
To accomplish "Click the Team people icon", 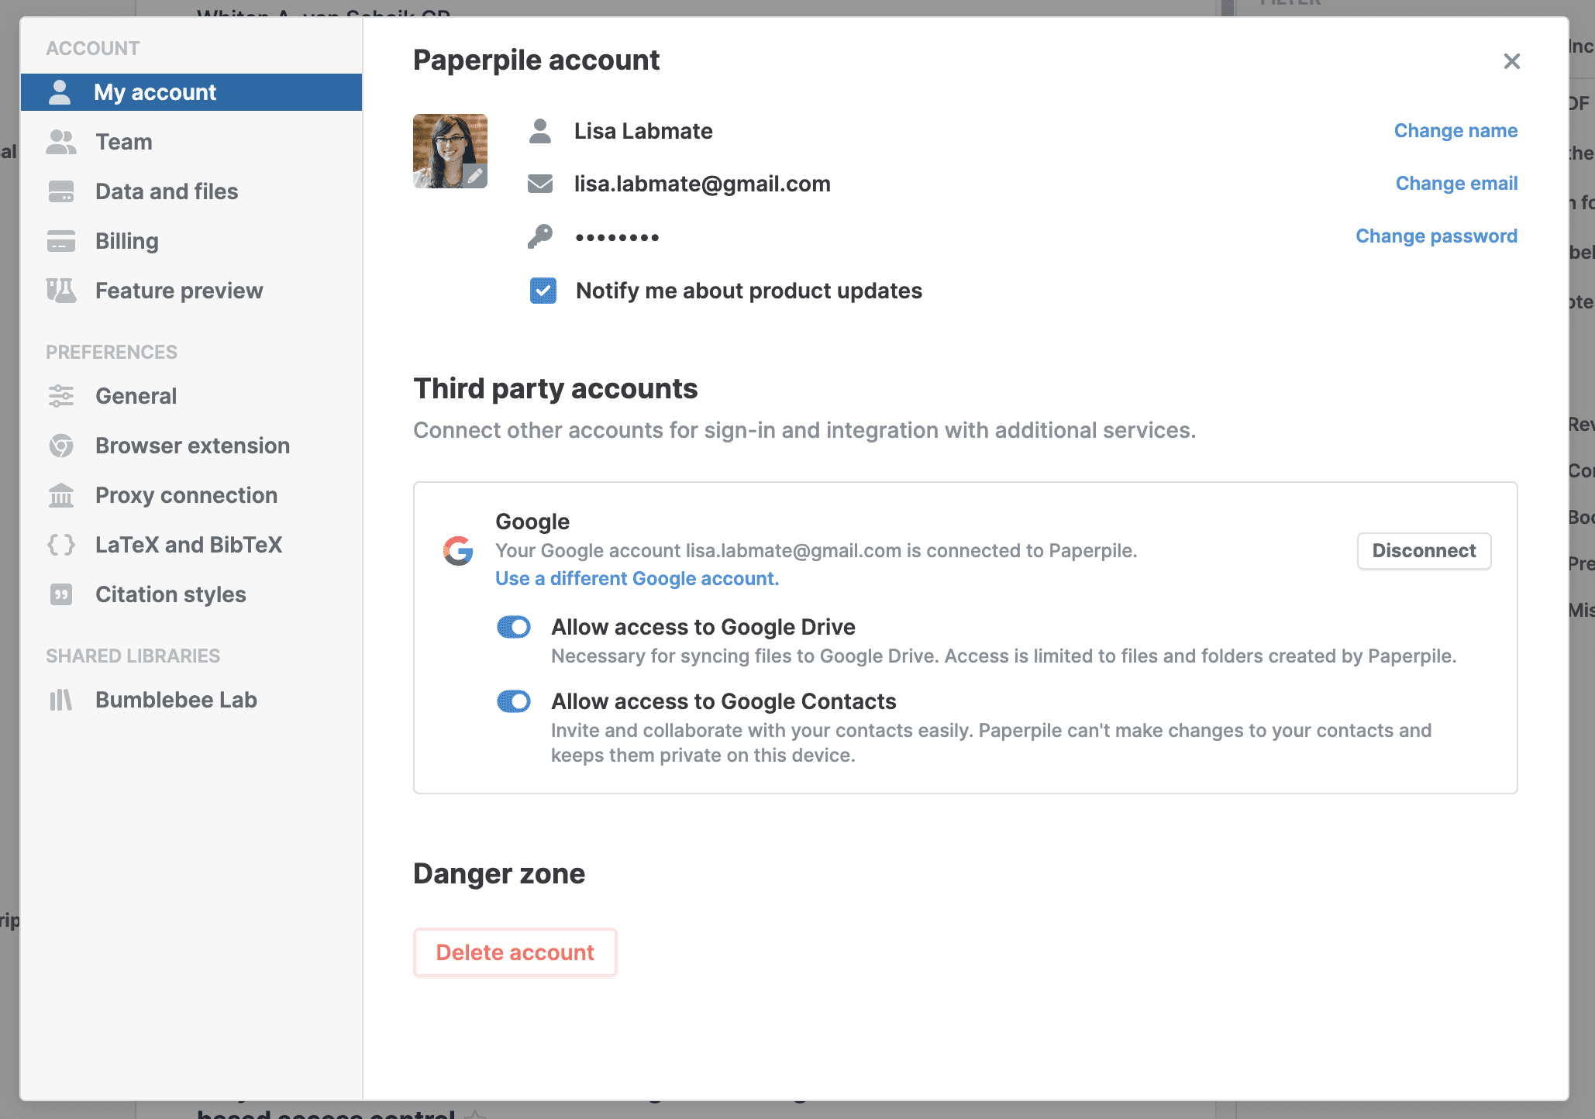I will tap(61, 142).
